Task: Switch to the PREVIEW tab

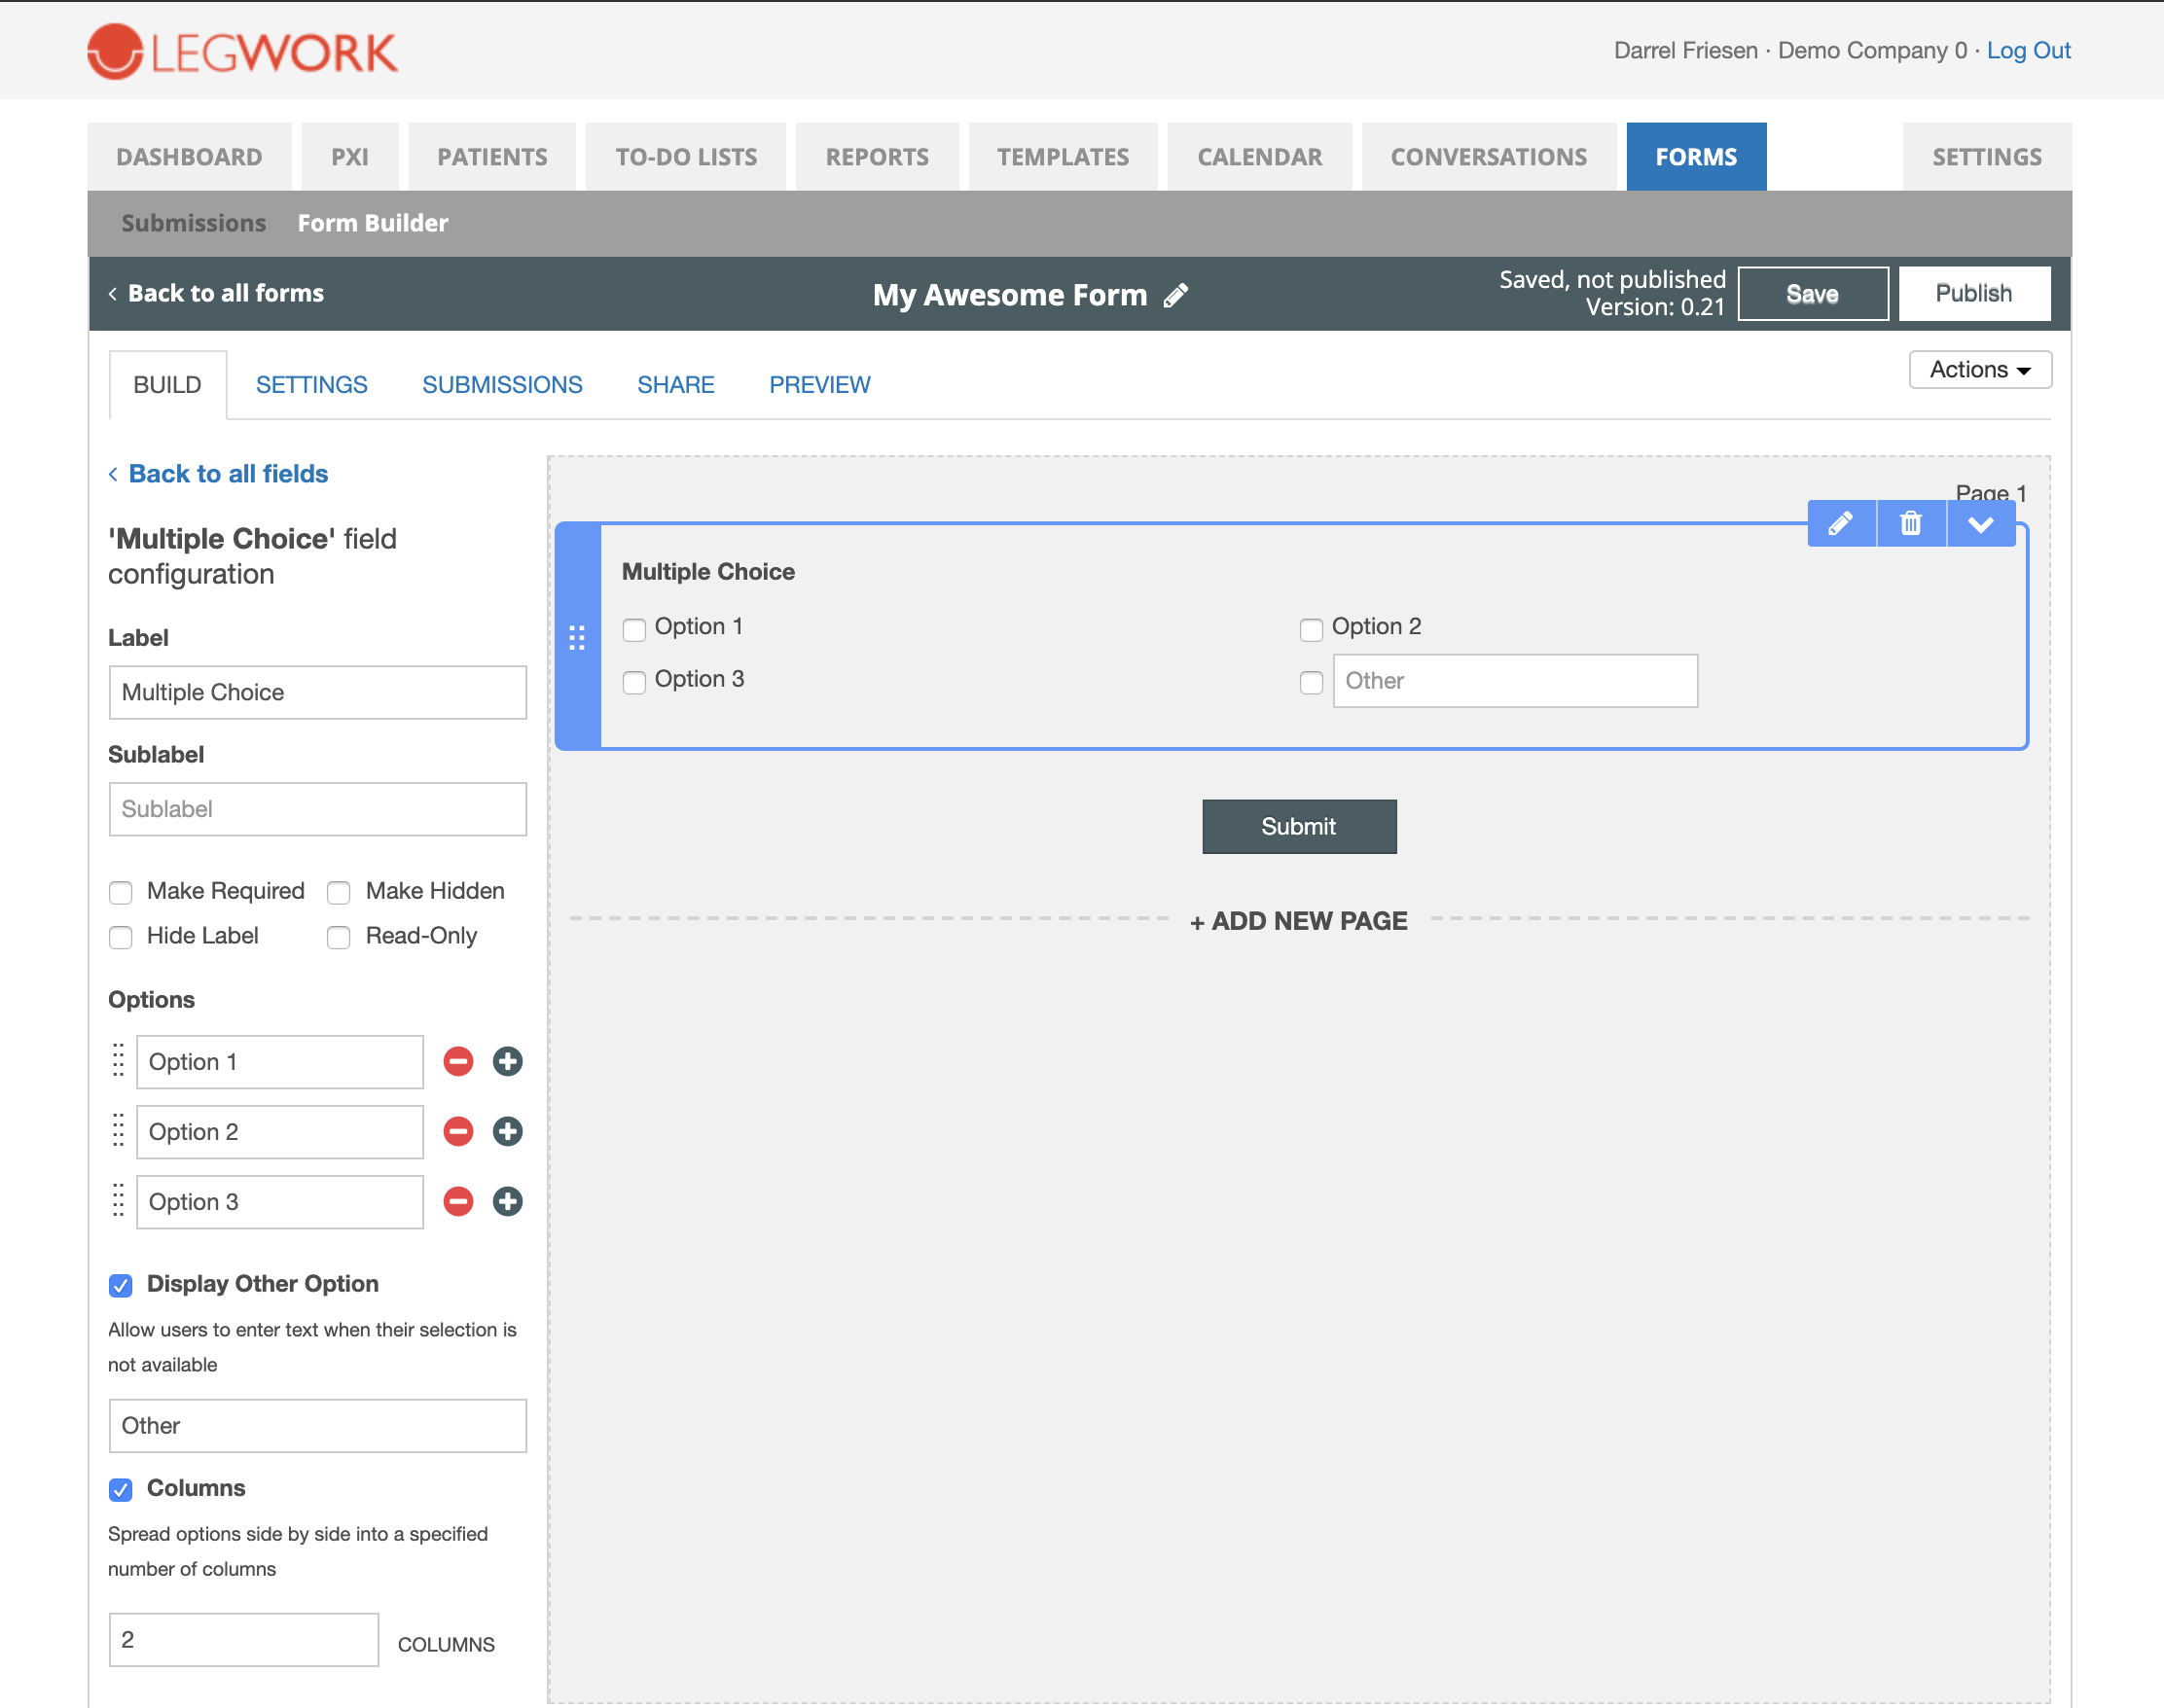Action: pyautogui.click(x=819, y=385)
